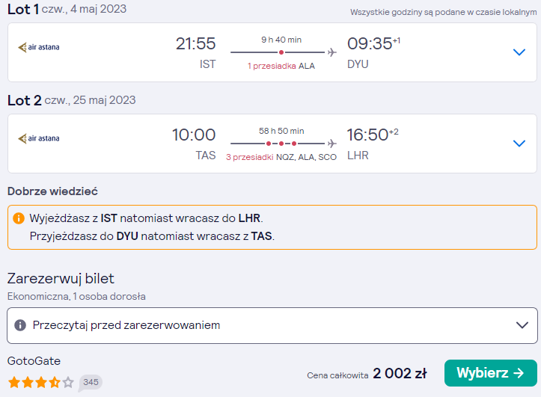Open the 345 reviews bubble
This screenshot has width=541, height=397.
[x=91, y=383]
